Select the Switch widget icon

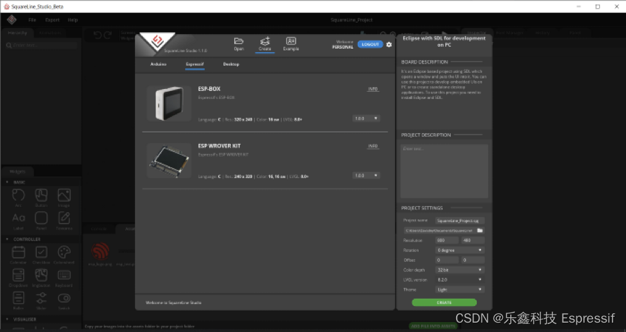64,298
